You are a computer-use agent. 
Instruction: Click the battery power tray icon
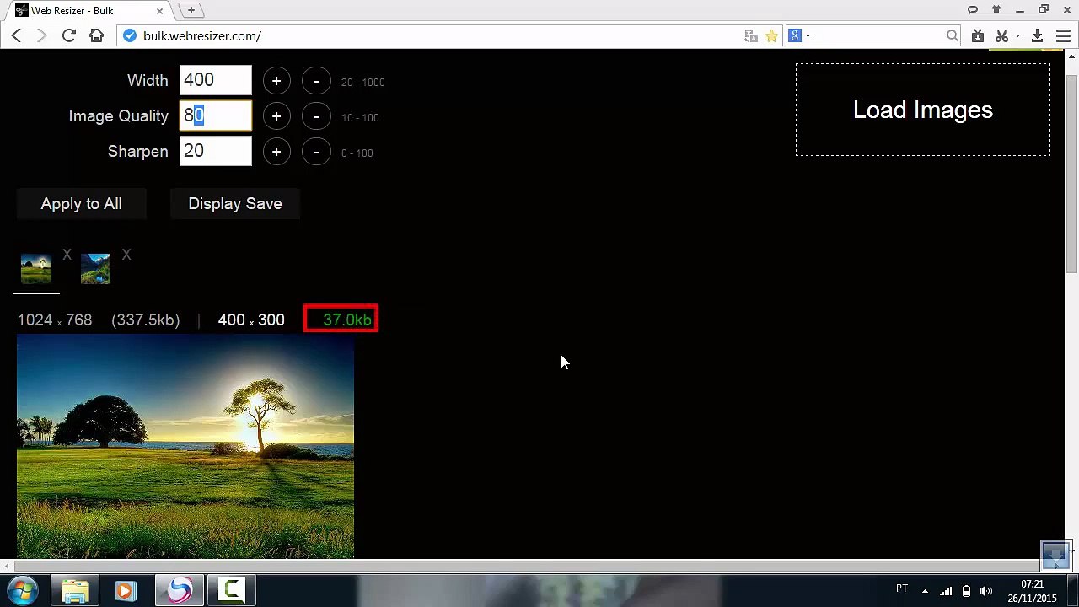click(x=966, y=591)
